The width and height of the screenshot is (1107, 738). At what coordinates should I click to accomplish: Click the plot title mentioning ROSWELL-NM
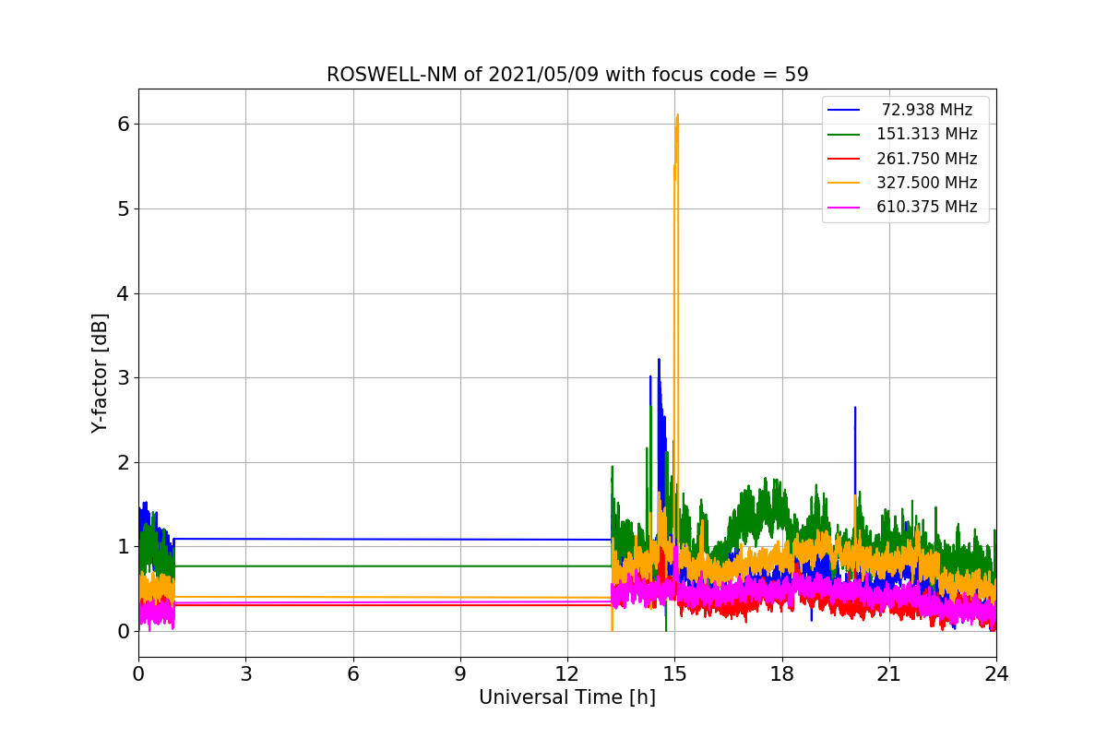567,75
